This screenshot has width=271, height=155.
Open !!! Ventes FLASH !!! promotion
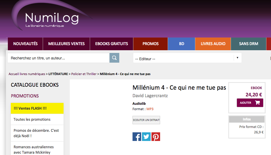click(37, 108)
